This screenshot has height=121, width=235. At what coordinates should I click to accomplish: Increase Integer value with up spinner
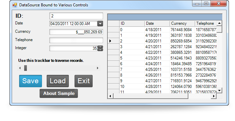point(100,47)
